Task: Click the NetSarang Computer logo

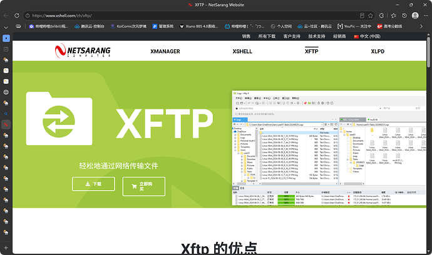Action: click(x=83, y=51)
